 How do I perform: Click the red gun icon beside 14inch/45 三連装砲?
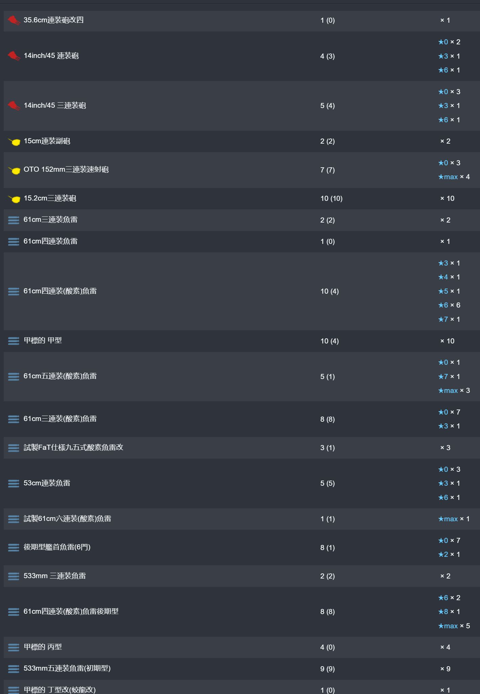coord(14,106)
